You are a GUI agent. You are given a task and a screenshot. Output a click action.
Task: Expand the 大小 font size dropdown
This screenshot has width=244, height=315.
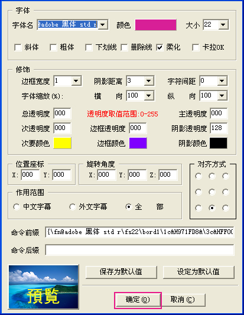[223, 25]
